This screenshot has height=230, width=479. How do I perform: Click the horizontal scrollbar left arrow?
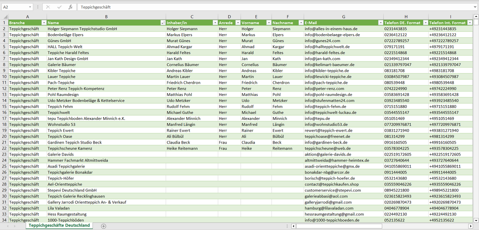point(293,226)
